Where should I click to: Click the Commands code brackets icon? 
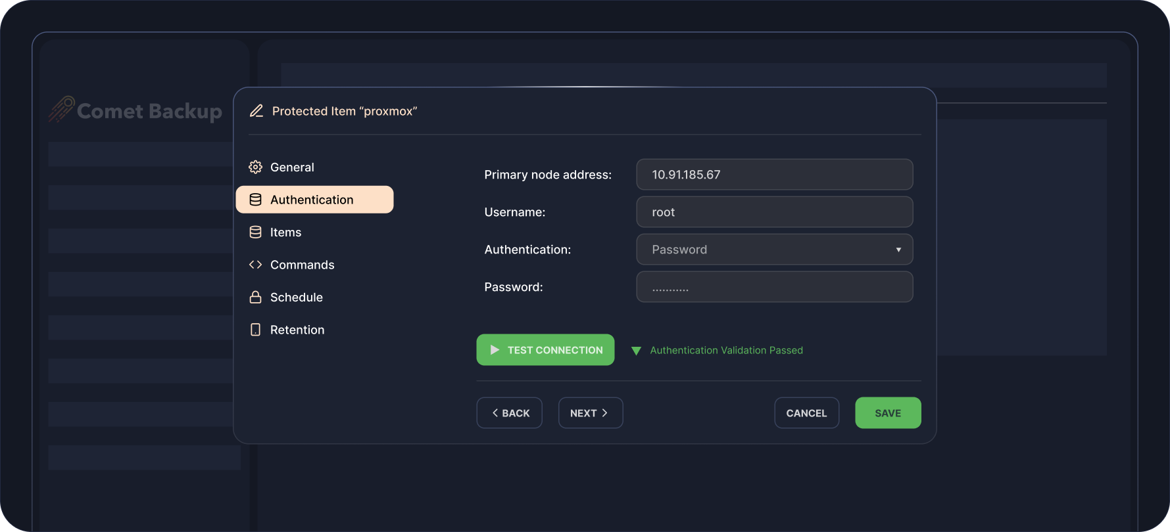(x=255, y=265)
